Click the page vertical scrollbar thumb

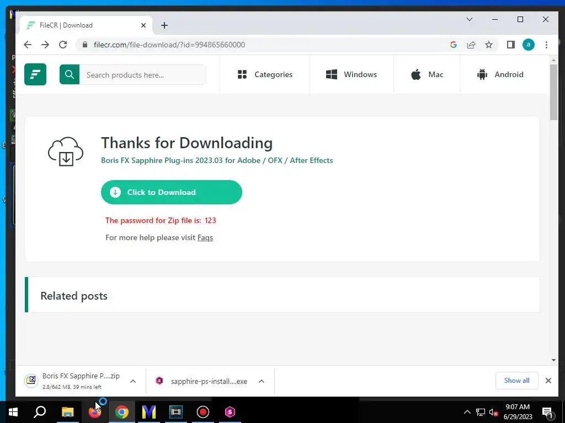[553, 93]
